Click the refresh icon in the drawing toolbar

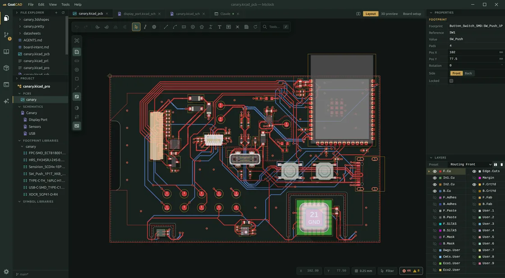click(255, 27)
